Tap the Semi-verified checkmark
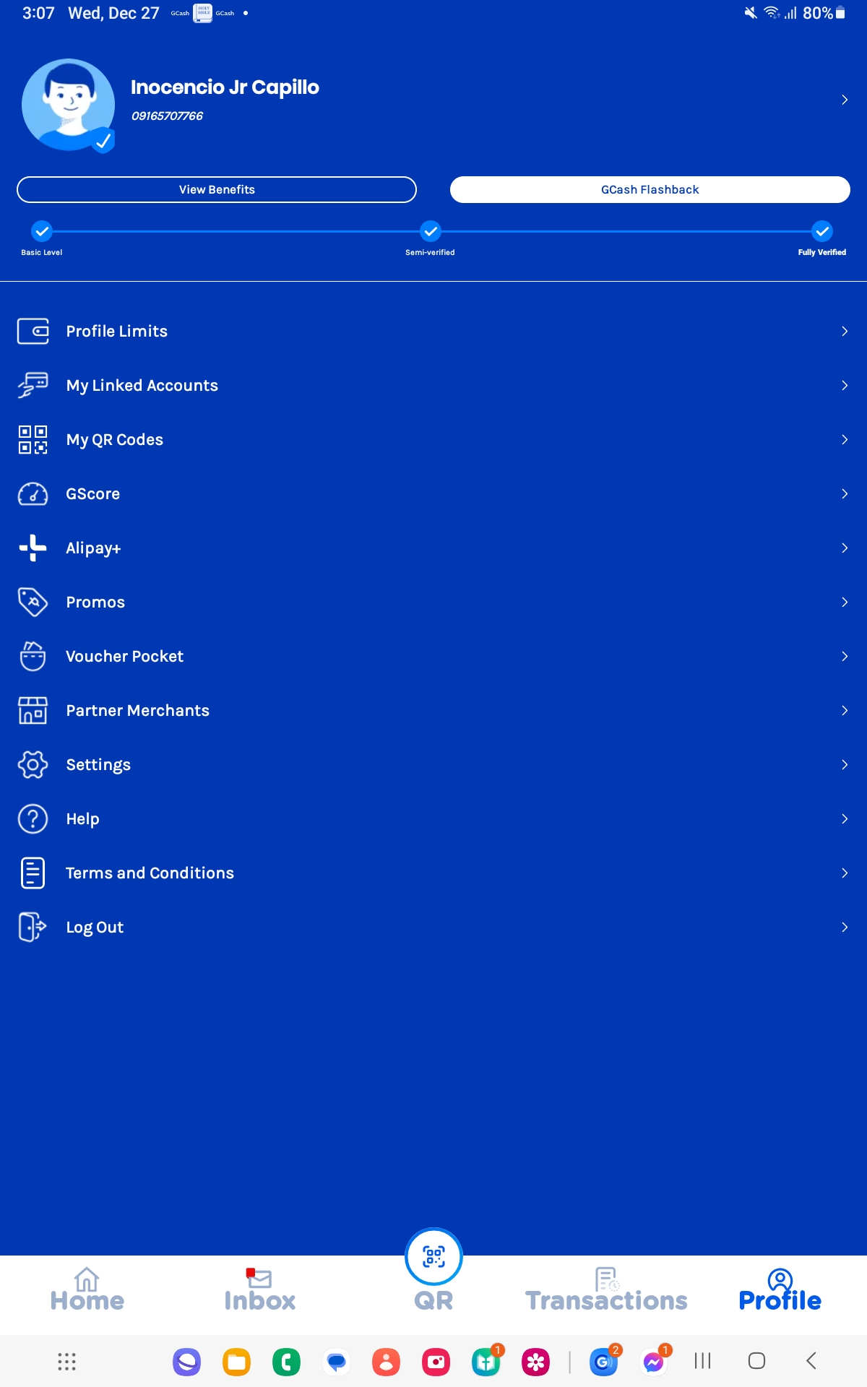The height and width of the screenshot is (1387, 867). pyautogui.click(x=431, y=232)
